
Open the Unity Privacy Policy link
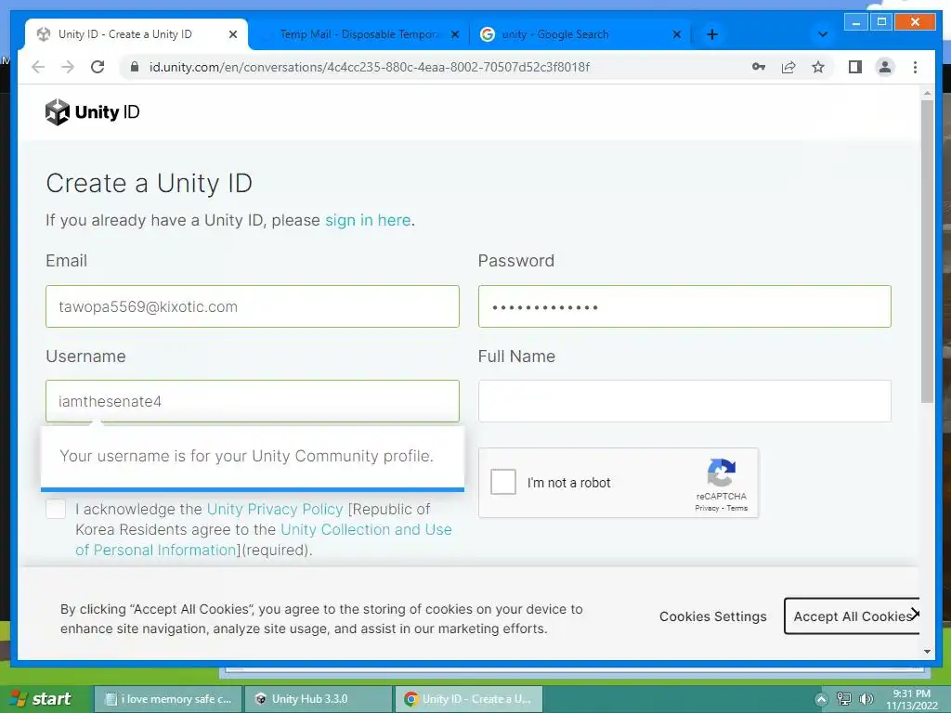click(275, 510)
